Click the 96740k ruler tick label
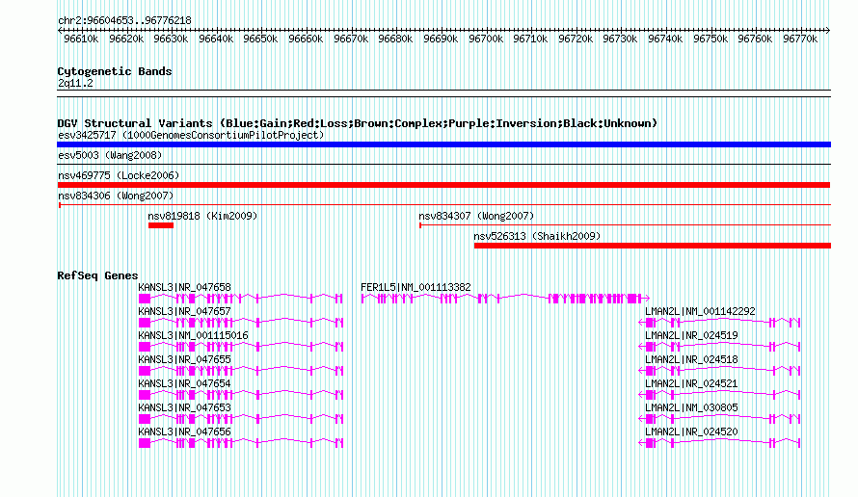The width and height of the screenshot is (858, 497). (665, 39)
